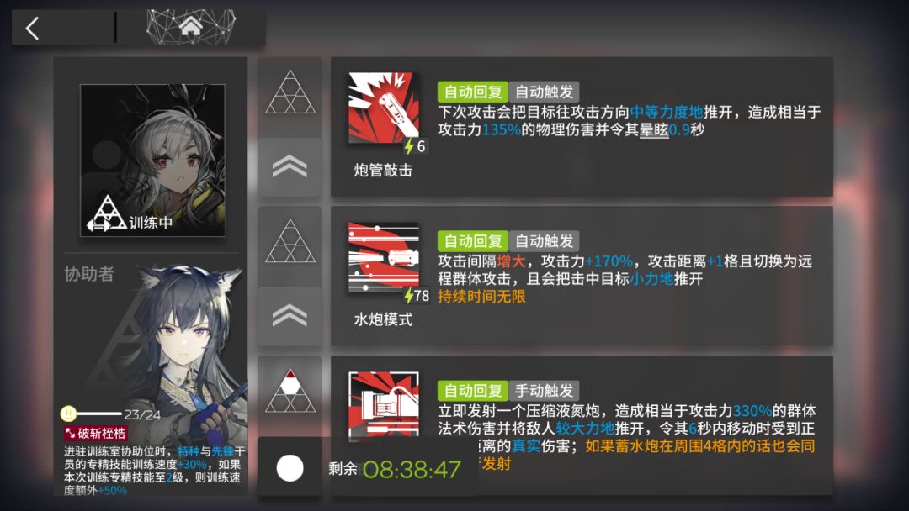
Task: Click trainee operator portrait marked 训练中
Action: click(152, 161)
